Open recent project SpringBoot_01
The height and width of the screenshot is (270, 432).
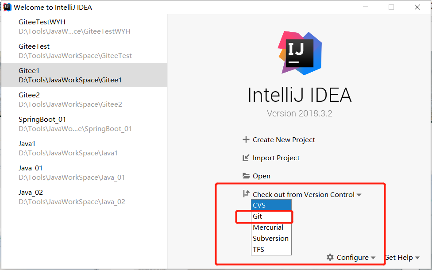pyautogui.click(x=84, y=123)
